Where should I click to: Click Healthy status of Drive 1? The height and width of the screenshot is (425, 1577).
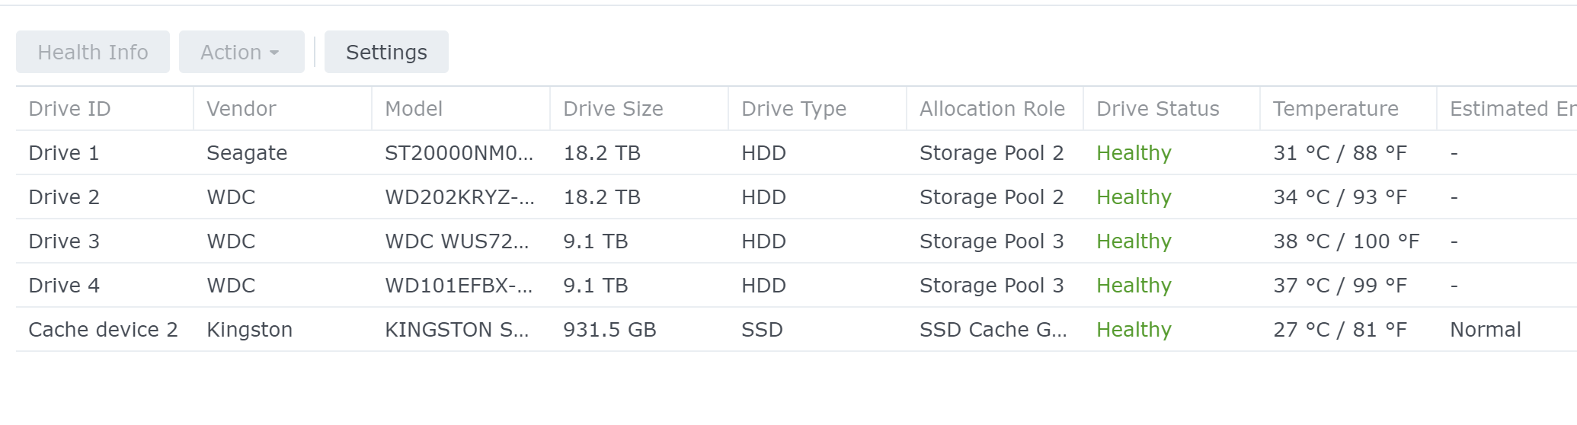coord(1134,153)
